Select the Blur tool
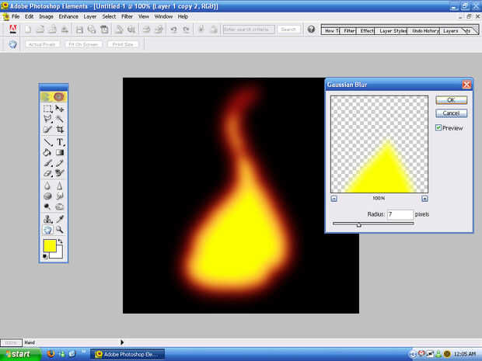 tap(47, 186)
